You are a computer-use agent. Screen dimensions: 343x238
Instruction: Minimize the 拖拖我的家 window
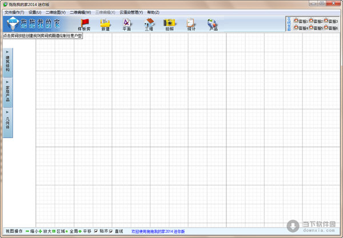point(313,3)
